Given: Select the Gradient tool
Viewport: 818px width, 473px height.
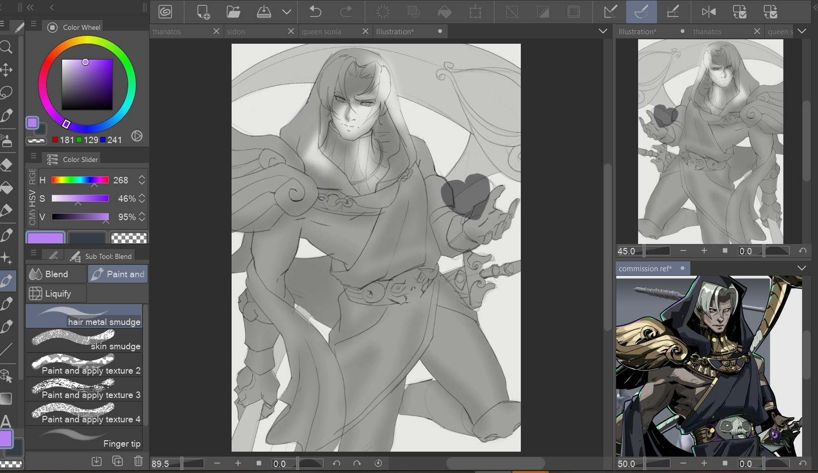Looking at the screenshot, I should tap(6, 398).
